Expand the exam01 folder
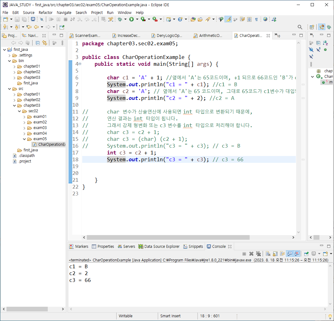 tap(24, 117)
